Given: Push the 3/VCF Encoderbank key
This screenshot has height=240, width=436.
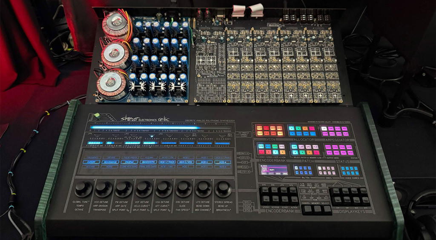Looking at the screenshot, I should [x=285, y=199].
